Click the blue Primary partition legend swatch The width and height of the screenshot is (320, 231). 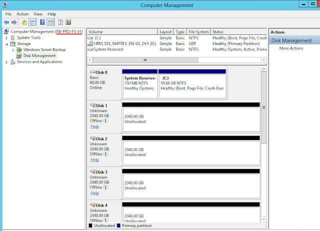pyautogui.click(x=119, y=225)
